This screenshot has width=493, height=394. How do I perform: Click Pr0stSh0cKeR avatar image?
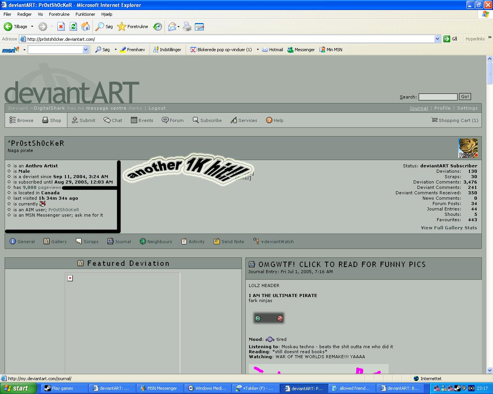[468, 148]
